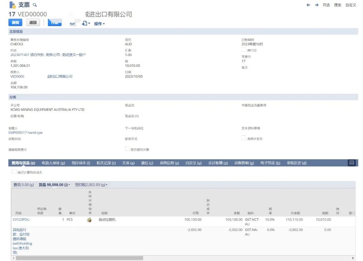Viewport: 363px width, 261px height.
Task: Switch to 审批历史 tab
Action: (296, 163)
